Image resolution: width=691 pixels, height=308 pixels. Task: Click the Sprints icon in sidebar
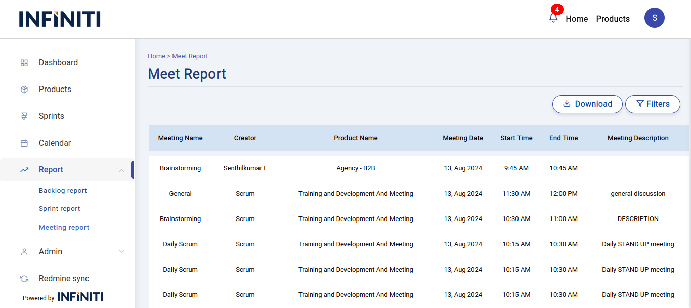tap(24, 116)
